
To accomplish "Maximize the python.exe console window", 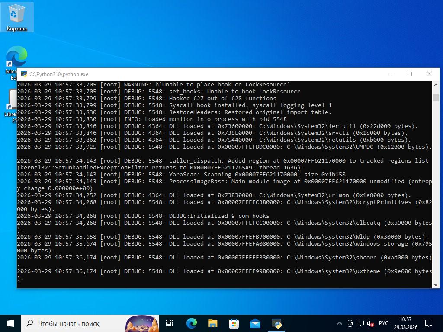I will point(410,74).
